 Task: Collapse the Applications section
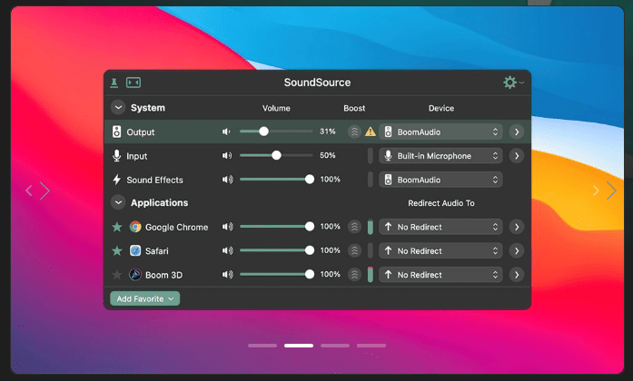[118, 202]
